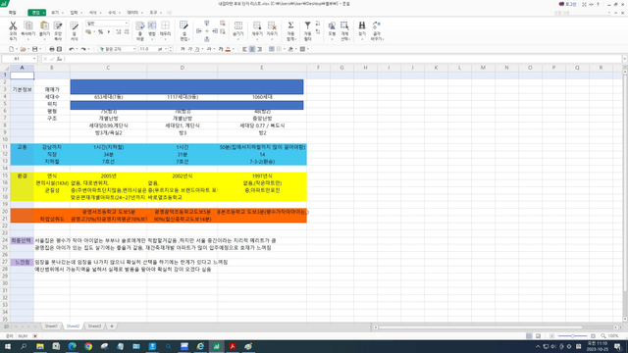The height and width of the screenshot is (353, 628).
Task: Click the Find binoculars icon
Action: click(362, 25)
